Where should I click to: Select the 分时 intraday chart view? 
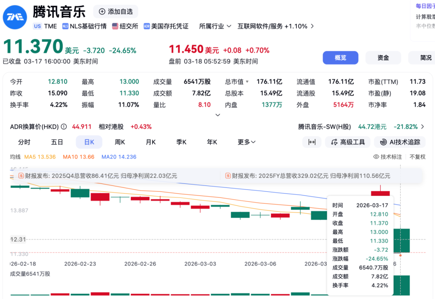pos(24,142)
